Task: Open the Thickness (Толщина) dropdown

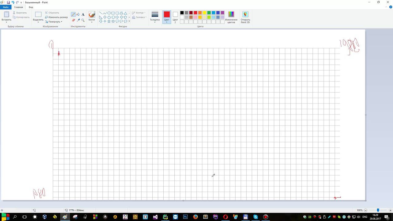Action: 155,17
